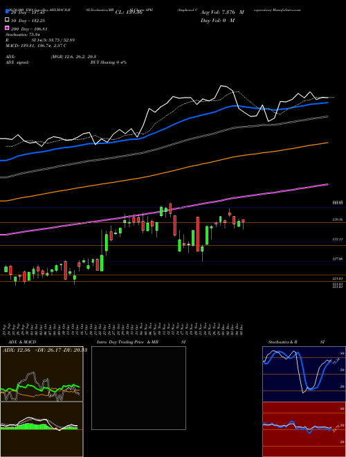Click the 'MACD: 139.31, 136.74, 2.57 C' readout

(x=36, y=46)
